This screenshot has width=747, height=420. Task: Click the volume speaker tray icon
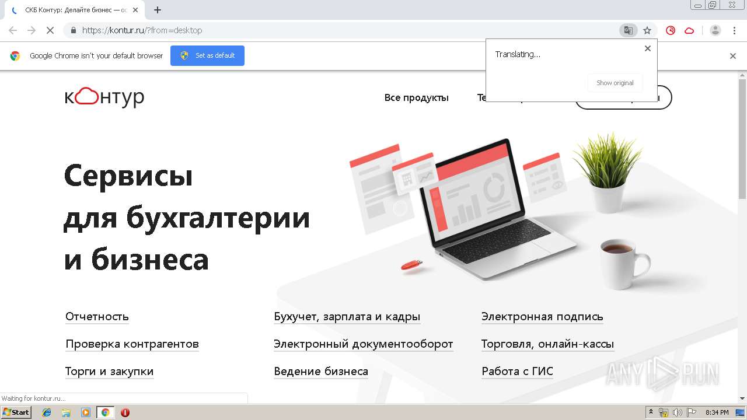[x=678, y=412]
